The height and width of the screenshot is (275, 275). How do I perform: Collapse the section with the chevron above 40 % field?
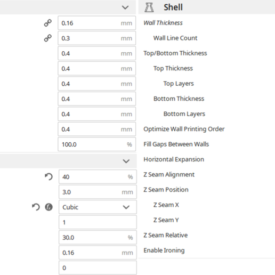coord(126,161)
